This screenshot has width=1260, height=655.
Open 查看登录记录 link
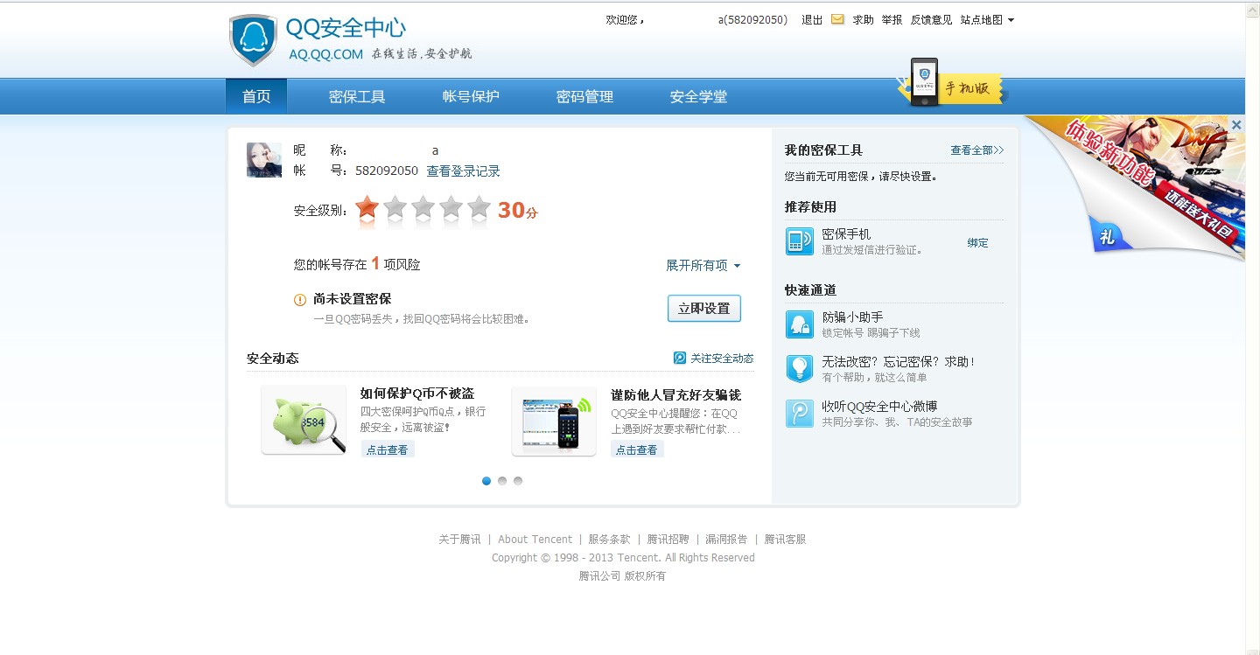point(463,171)
